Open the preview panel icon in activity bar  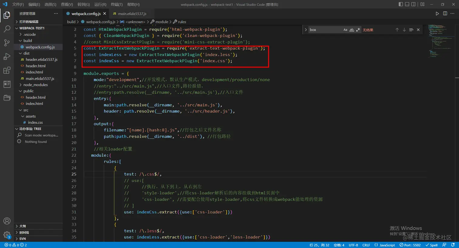tap(7, 84)
